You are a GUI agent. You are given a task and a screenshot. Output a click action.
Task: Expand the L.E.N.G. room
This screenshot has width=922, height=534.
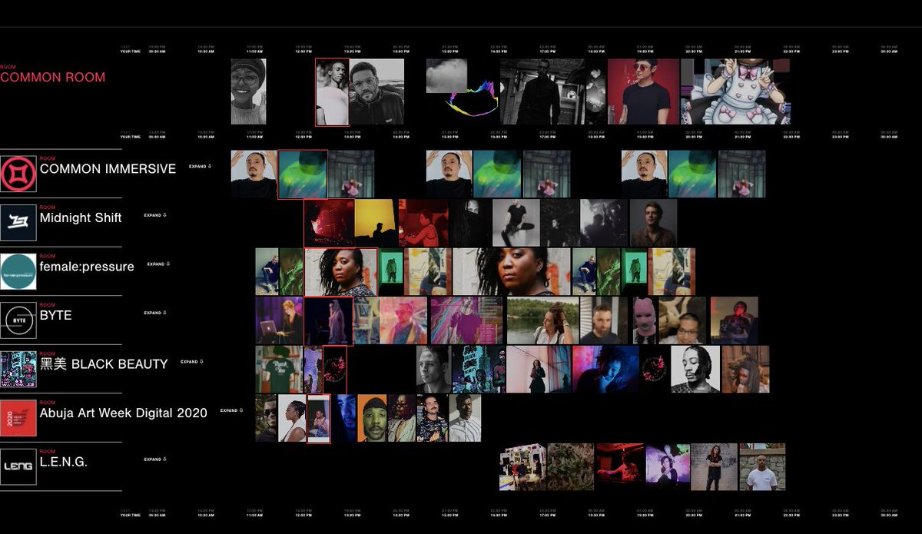[154, 459]
